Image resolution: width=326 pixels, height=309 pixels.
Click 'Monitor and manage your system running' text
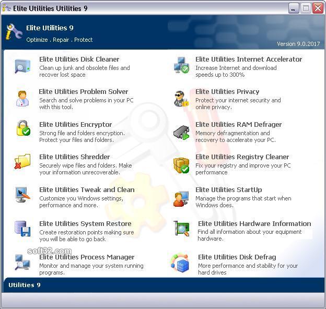91,269
